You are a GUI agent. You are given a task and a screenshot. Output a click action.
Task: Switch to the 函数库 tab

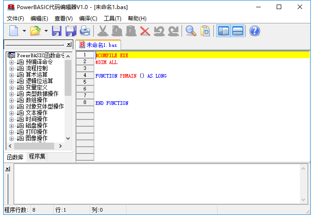click(x=15, y=157)
